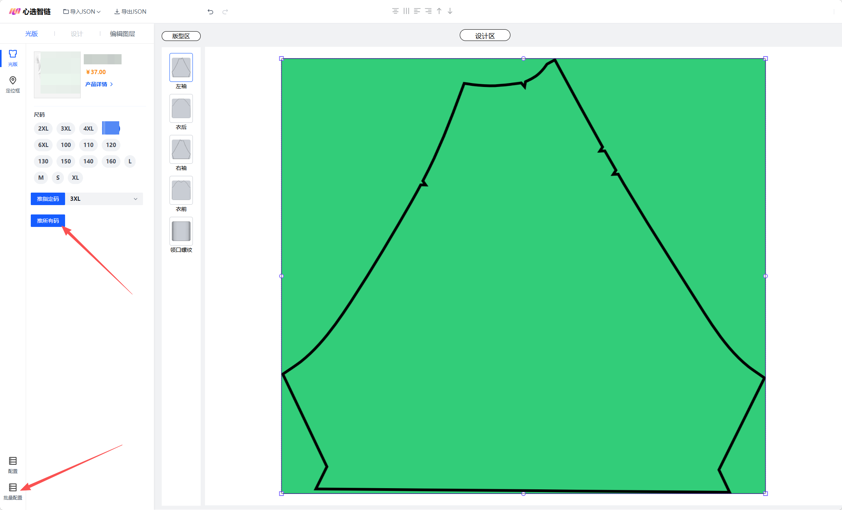
Task: Open the 导入JSON dropdown menu
Action: pyautogui.click(x=82, y=12)
